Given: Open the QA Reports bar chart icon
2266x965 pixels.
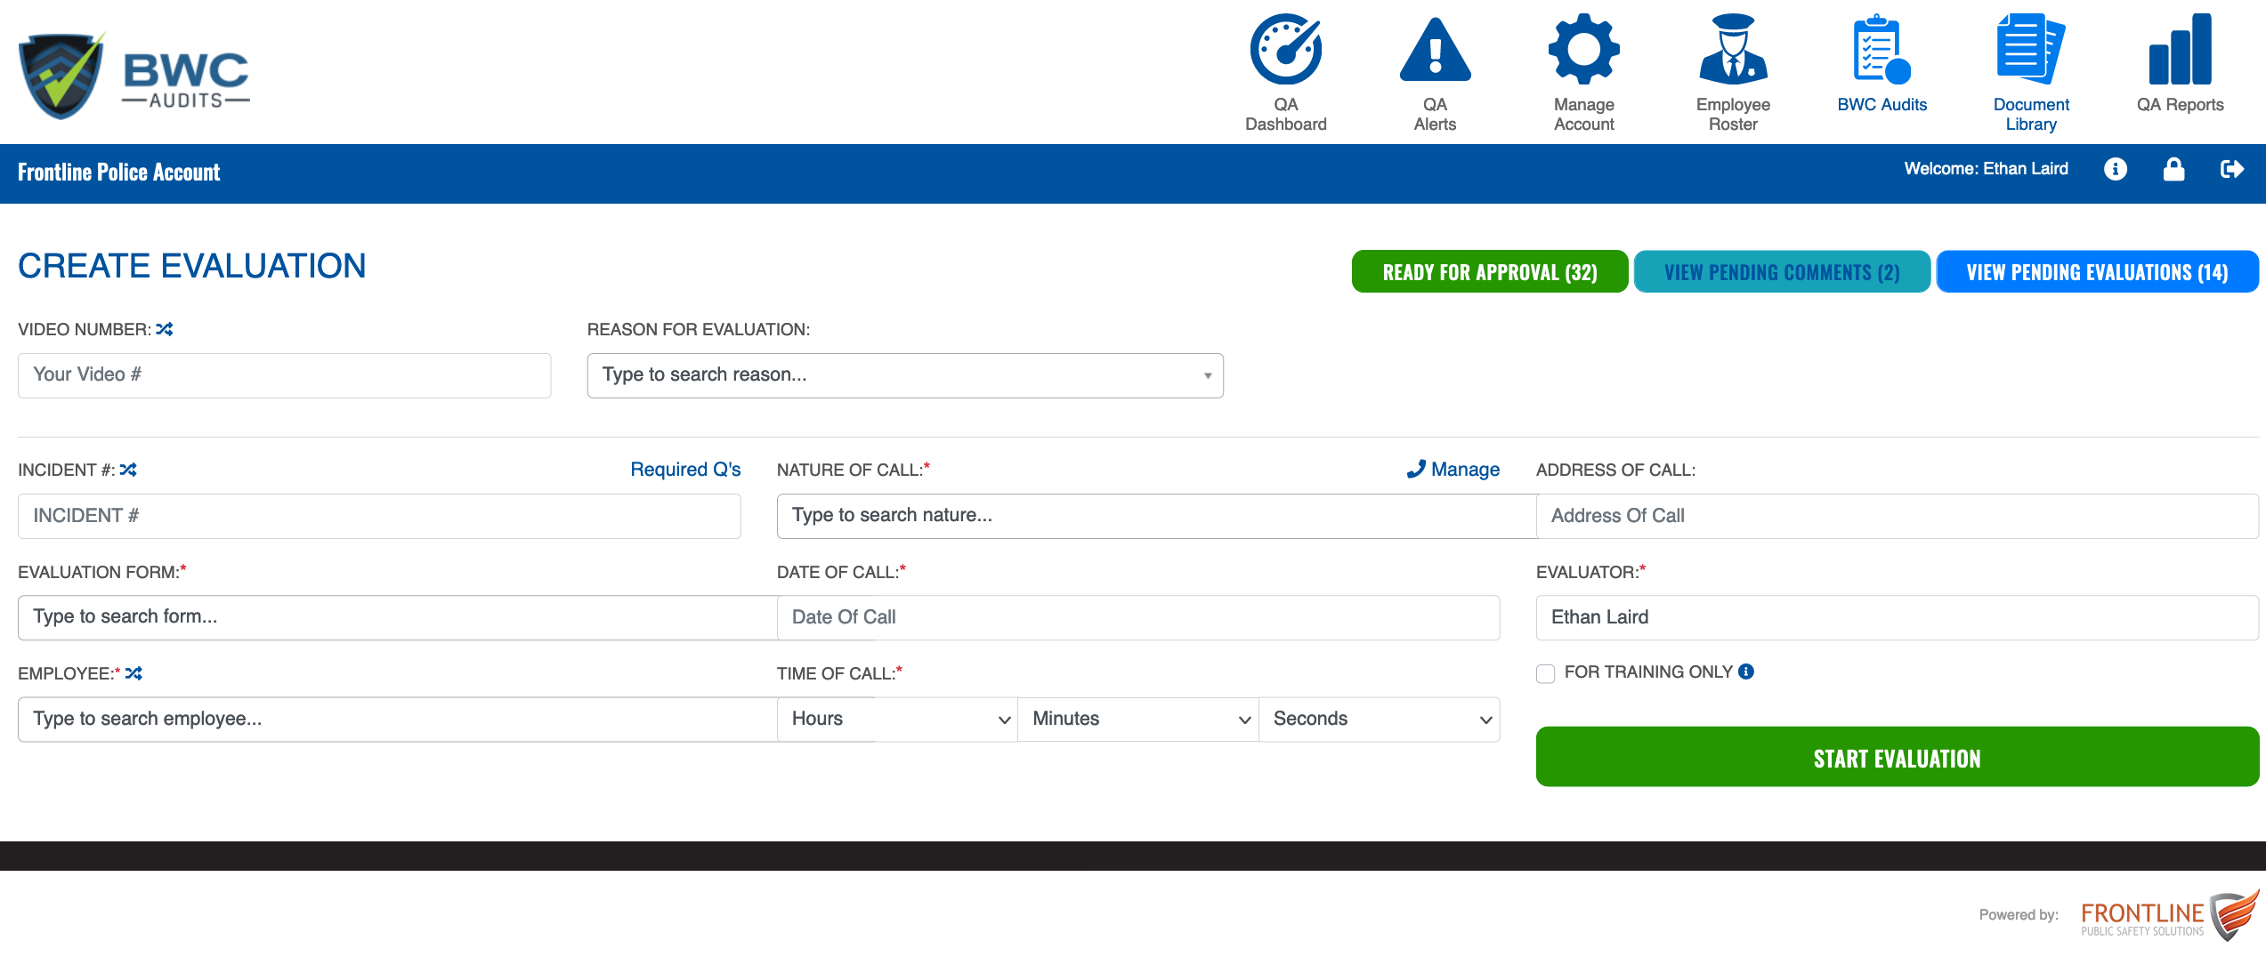Looking at the screenshot, I should click(2180, 50).
